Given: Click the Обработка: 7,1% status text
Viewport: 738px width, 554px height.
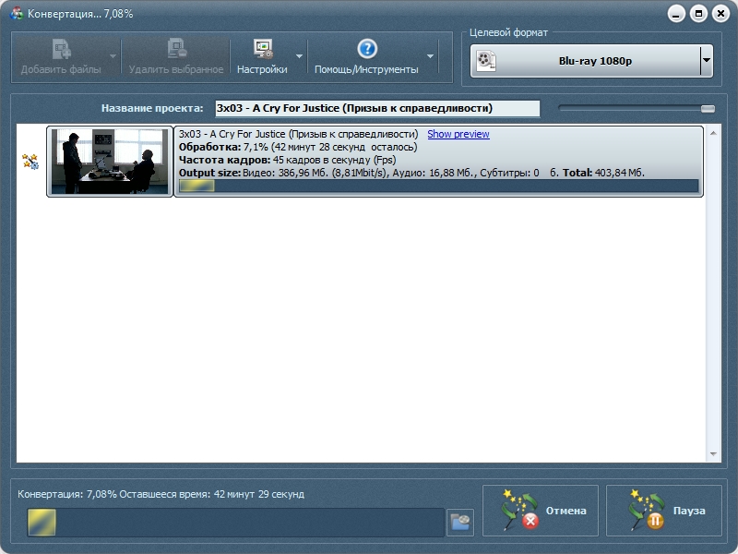Looking at the screenshot, I should coord(298,147).
